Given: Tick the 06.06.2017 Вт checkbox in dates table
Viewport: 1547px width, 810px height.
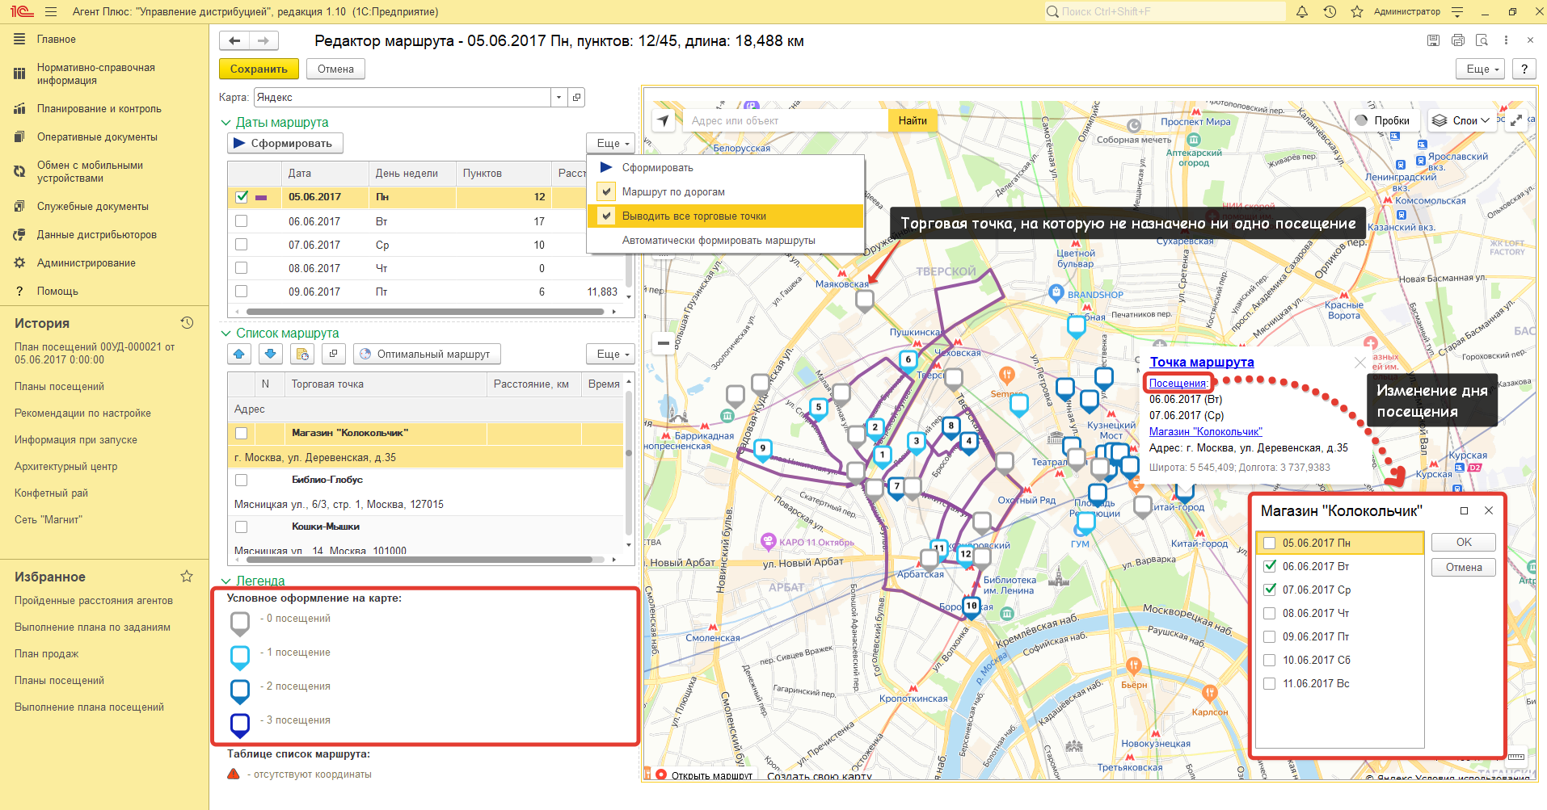Looking at the screenshot, I should pyautogui.click(x=241, y=220).
